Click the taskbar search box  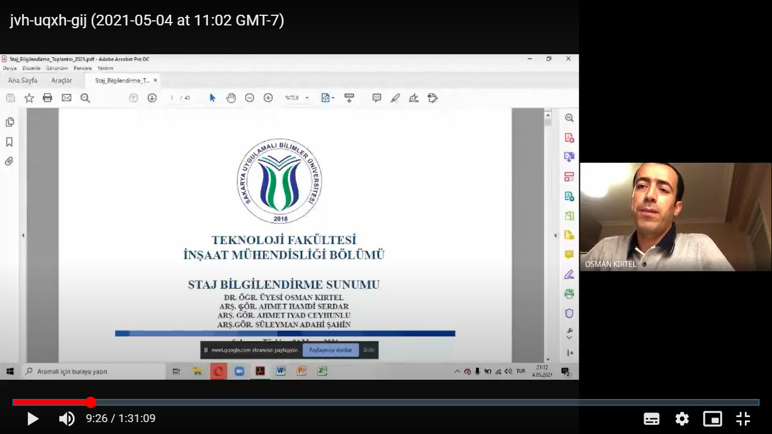click(x=93, y=371)
